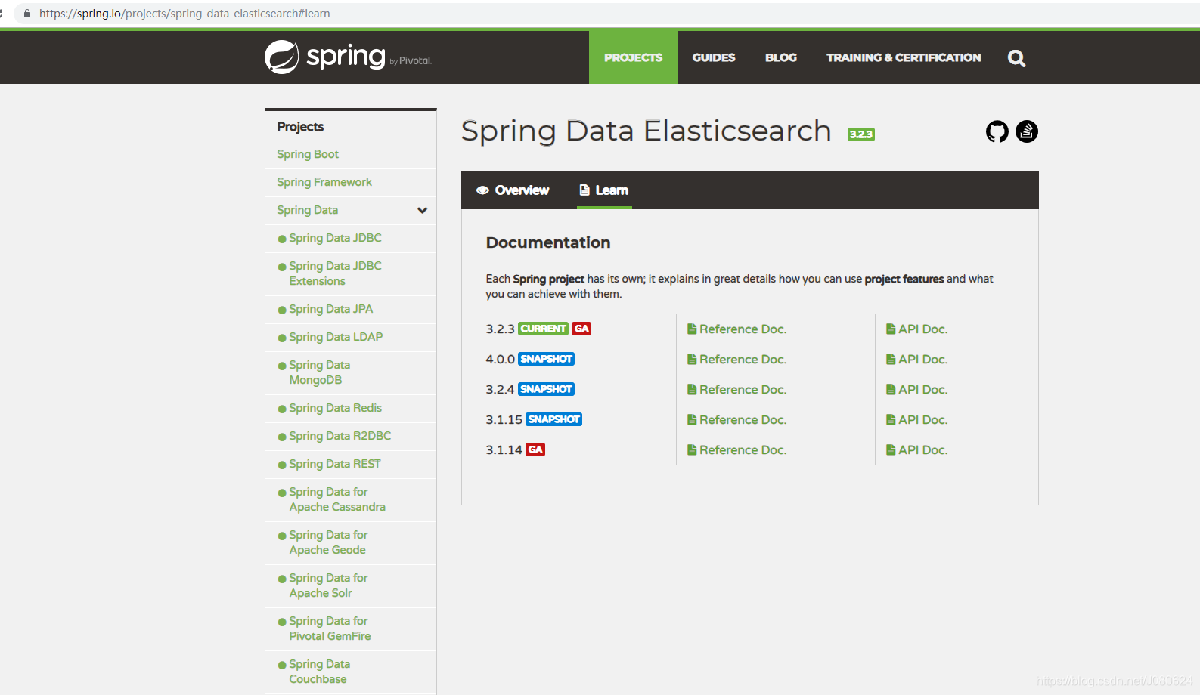
Task: Switch to the Learn tab
Action: [604, 190]
